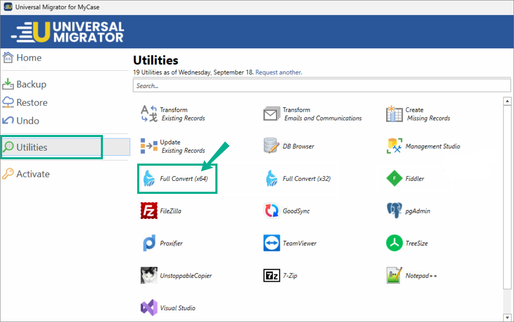Screen dimensions: 514x322
Task: Open the UnstoppableCopier cat icon
Action: (149, 276)
